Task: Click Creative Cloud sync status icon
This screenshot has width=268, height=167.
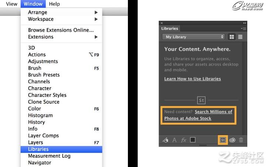Action: pos(232,140)
